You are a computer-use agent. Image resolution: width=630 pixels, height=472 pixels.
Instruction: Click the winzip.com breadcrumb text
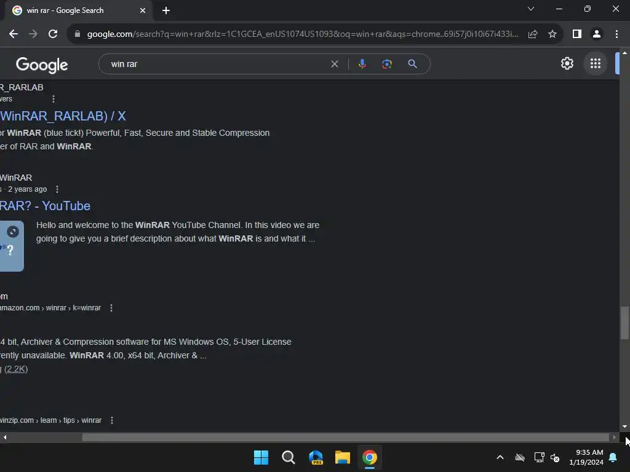(50, 420)
